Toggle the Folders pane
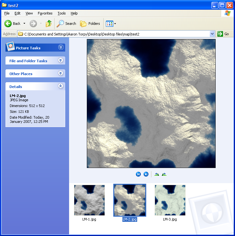The height and width of the screenshot is (236, 235). [90, 24]
